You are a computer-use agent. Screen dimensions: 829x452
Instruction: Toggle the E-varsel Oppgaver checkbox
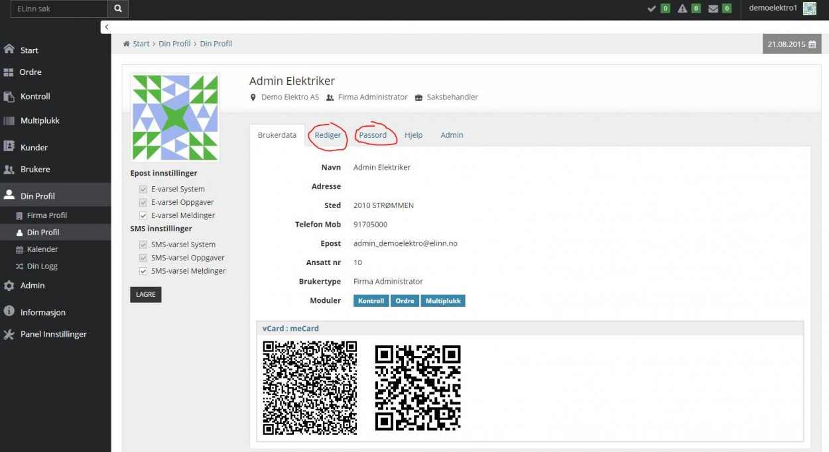tap(143, 203)
